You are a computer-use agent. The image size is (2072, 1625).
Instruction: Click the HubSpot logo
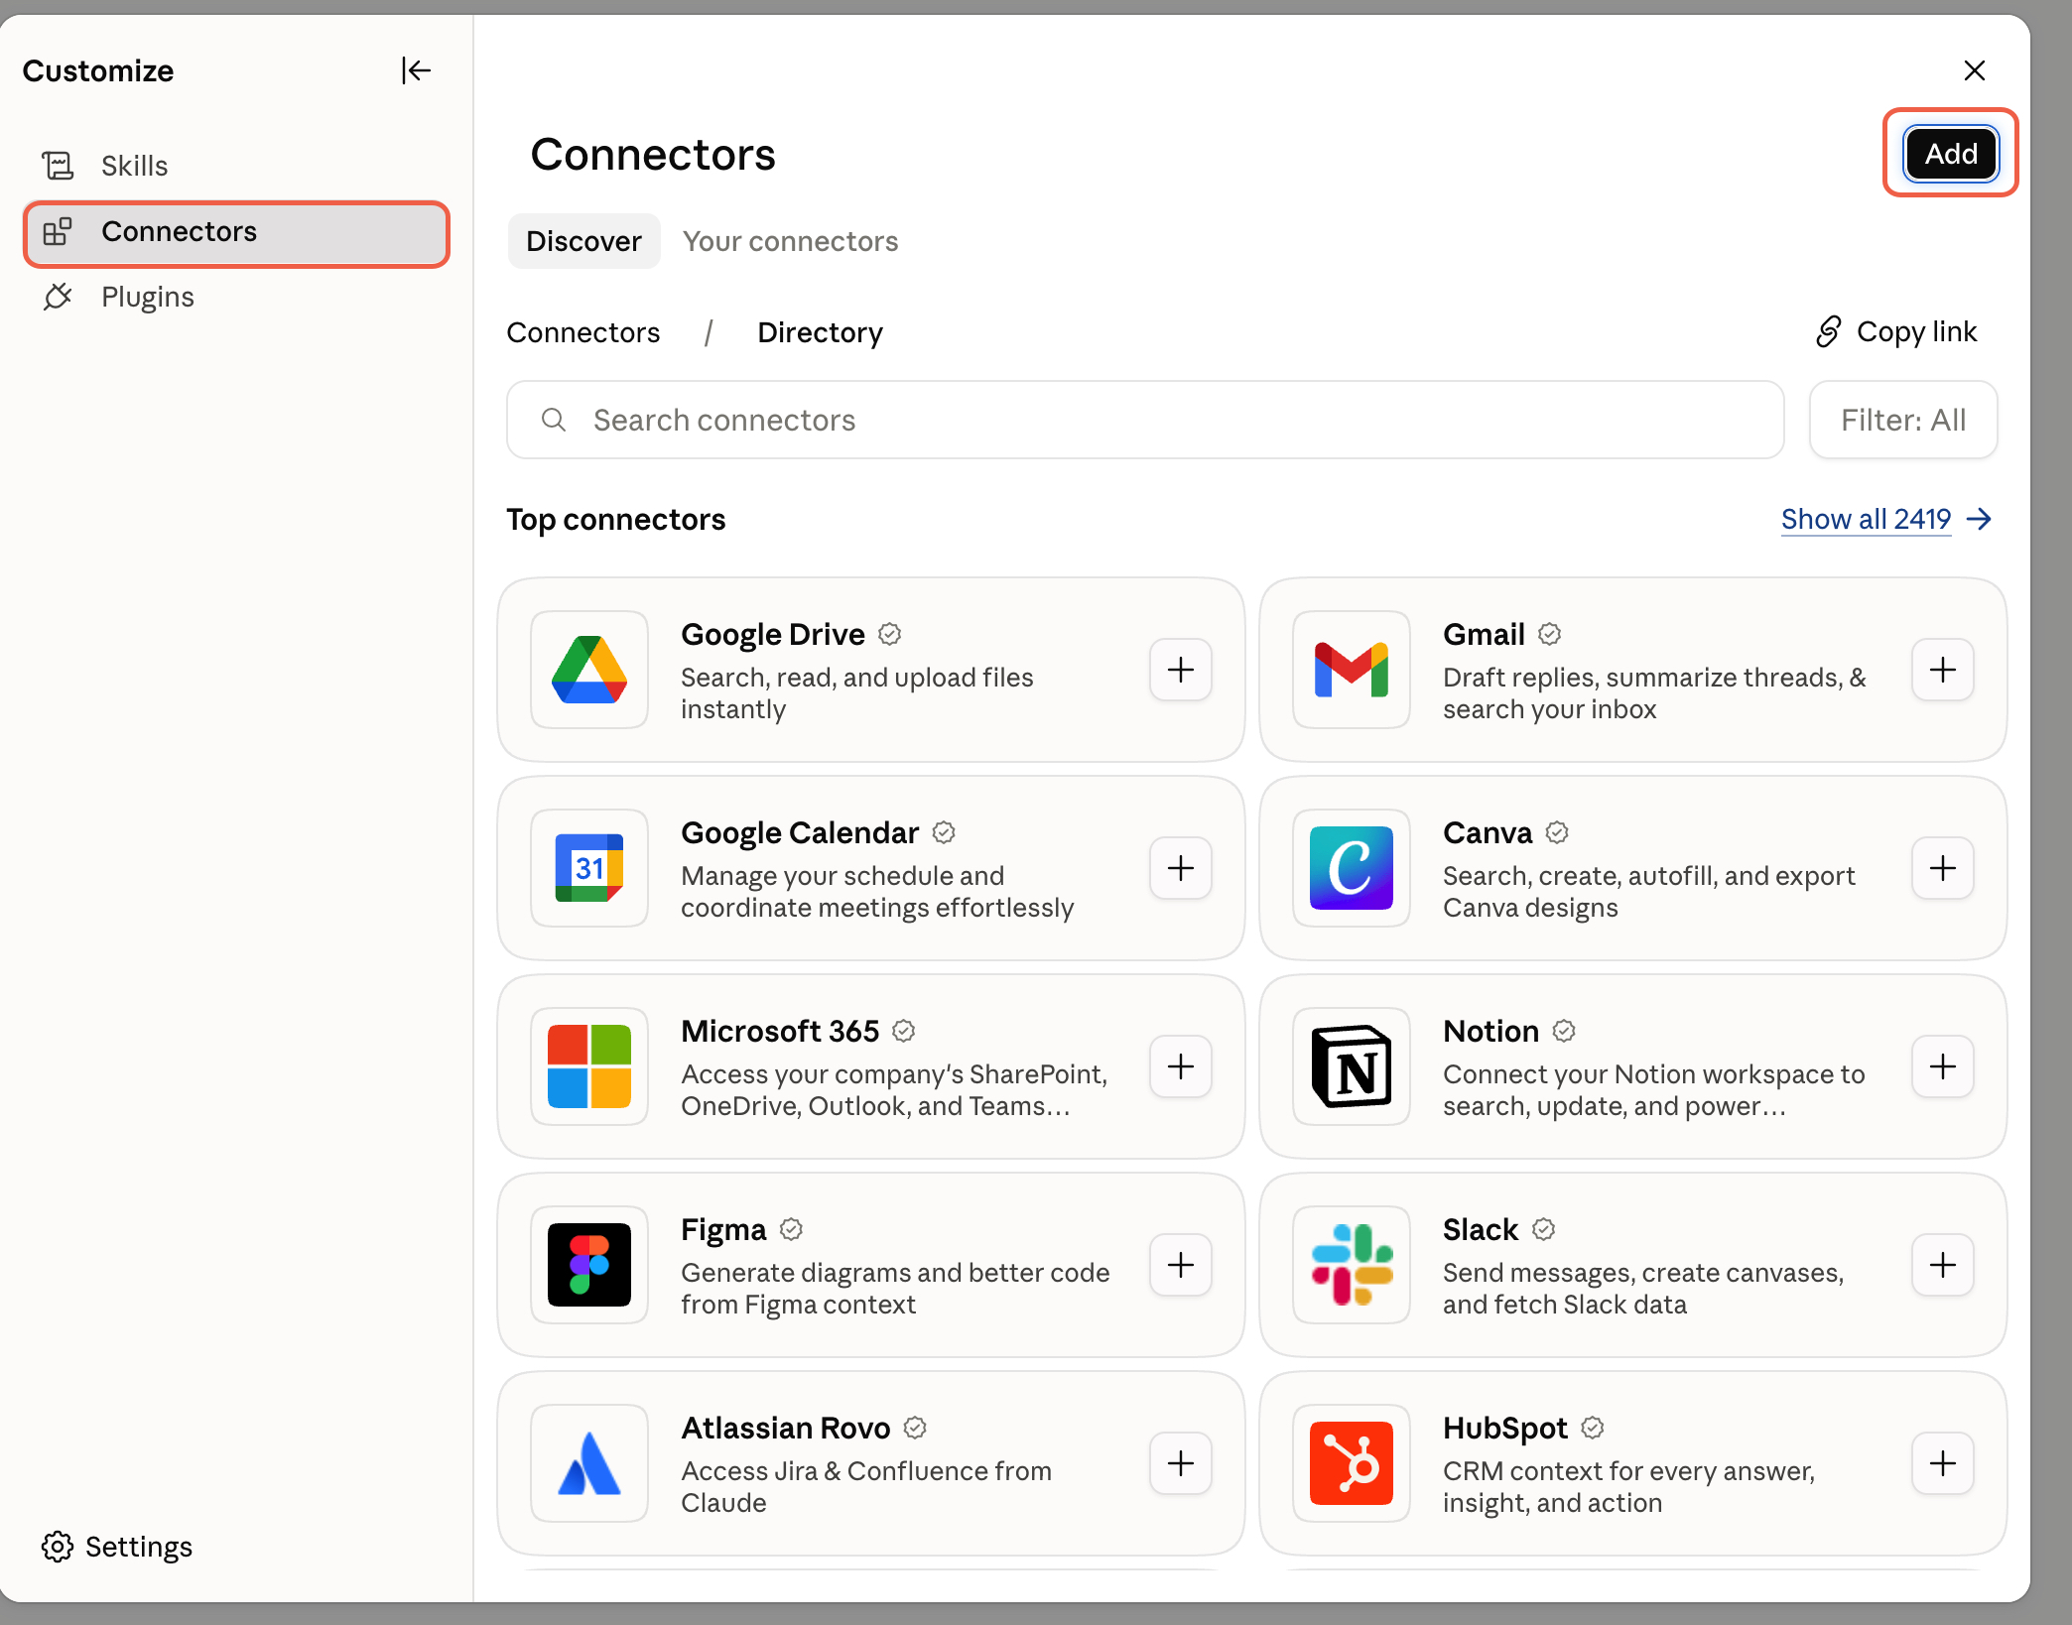tap(1352, 1463)
